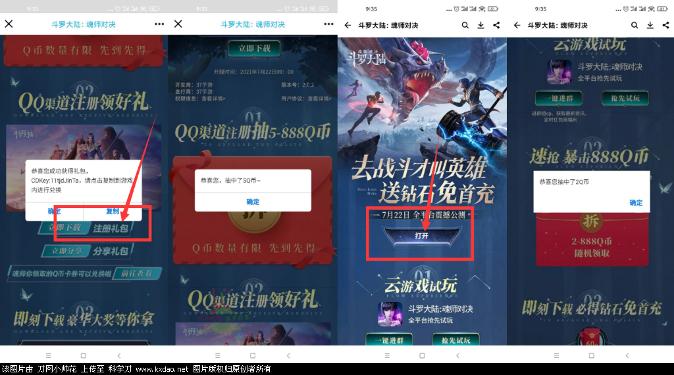This screenshot has height=375, width=674.
Task: Tap 立即下载 above the 开服时间 line
Action: tap(254, 49)
